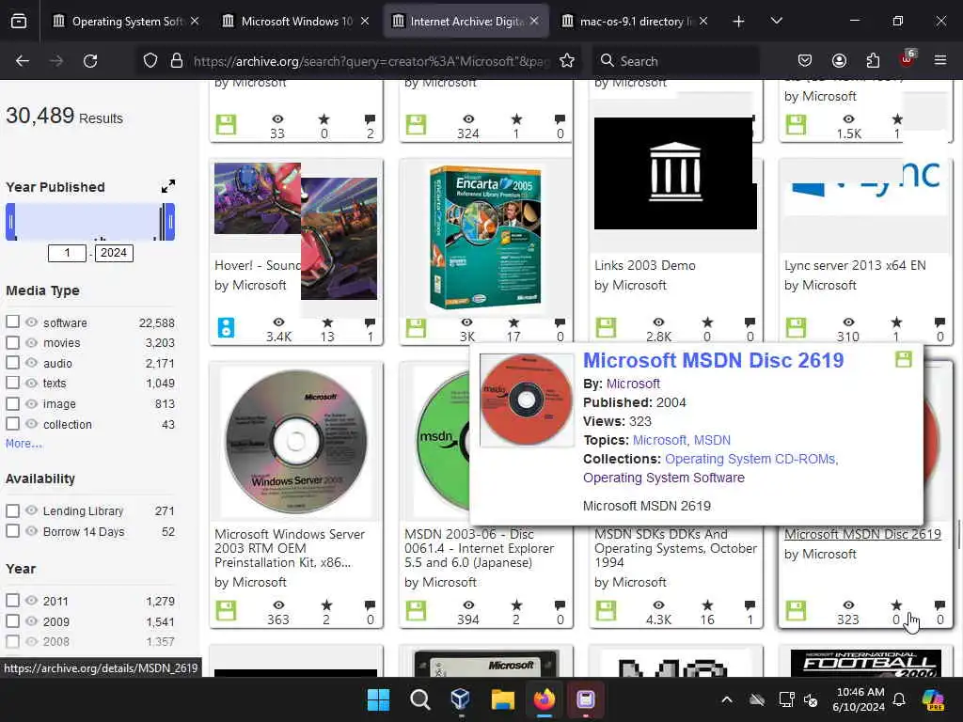This screenshot has height=722, width=963.
Task: Go back to the previous page
Action: pos(23,61)
